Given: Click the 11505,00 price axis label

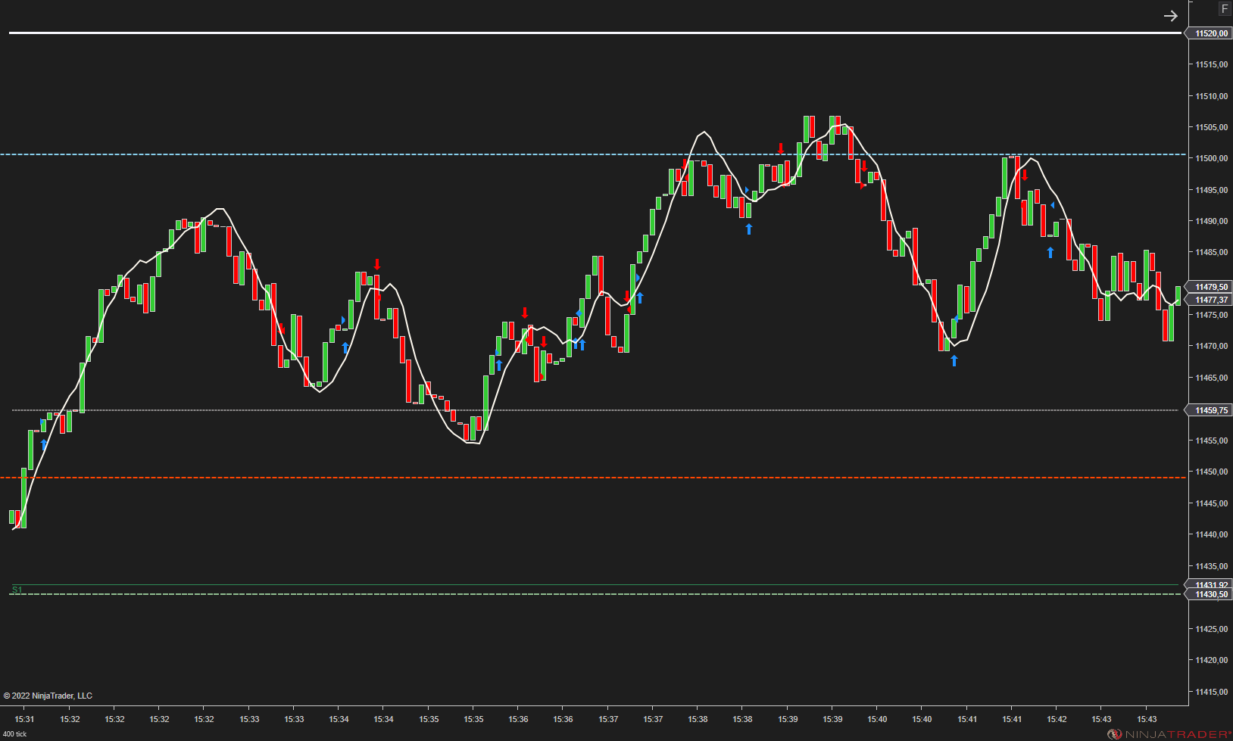Looking at the screenshot, I should 1212,127.
